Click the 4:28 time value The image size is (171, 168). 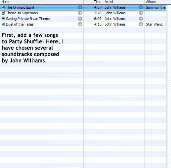(98, 13)
